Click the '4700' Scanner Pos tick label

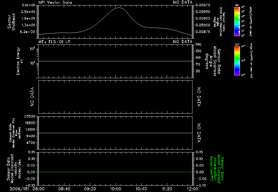(30, 143)
